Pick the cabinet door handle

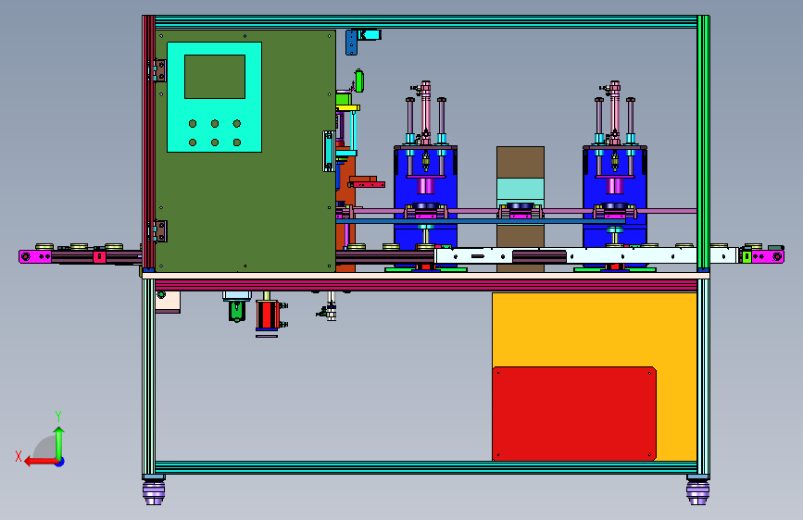tap(328, 151)
